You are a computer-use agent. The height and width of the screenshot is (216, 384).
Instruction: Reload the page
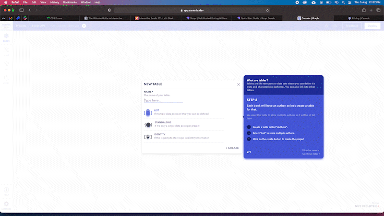coord(267,10)
